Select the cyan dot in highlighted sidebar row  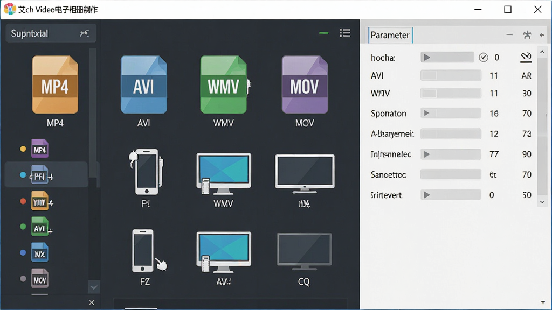click(23, 175)
